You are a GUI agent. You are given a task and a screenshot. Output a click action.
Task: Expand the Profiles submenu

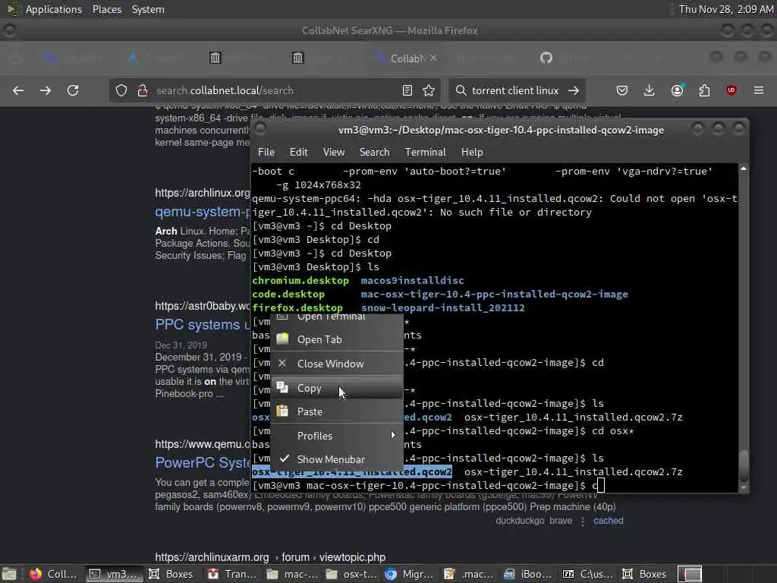click(x=337, y=436)
